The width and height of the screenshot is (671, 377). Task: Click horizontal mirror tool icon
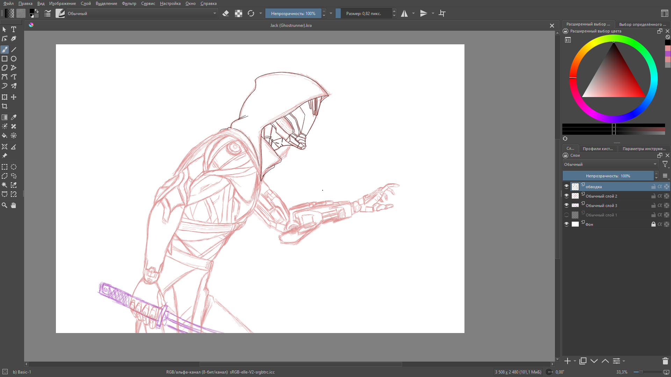(x=404, y=14)
